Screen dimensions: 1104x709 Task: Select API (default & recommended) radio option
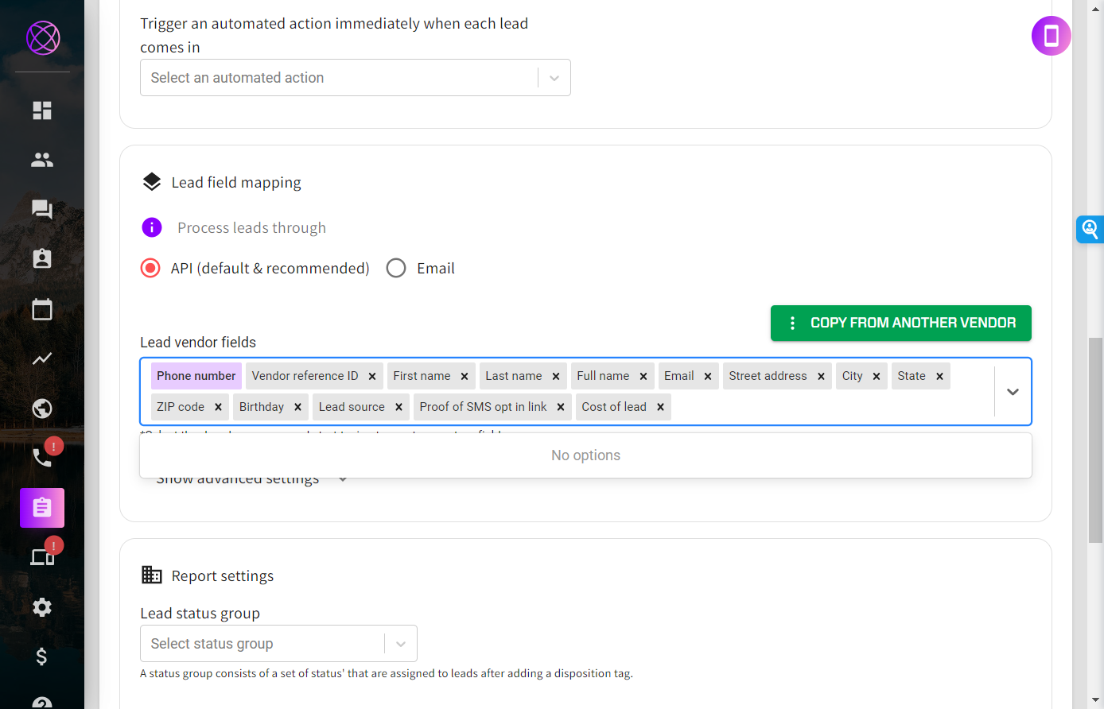pos(150,268)
